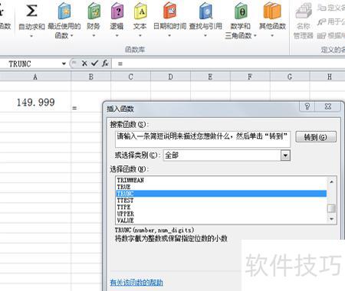
Task: Expand the Date and Time dropdown arrow
Action: (169, 36)
